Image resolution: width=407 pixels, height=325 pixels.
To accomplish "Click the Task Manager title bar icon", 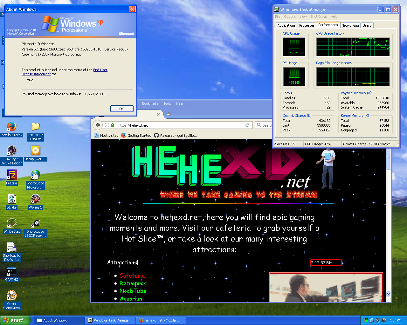I will [x=277, y=10].
